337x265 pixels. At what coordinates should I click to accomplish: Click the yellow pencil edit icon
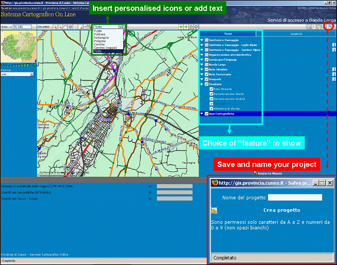tap(319, 27)
